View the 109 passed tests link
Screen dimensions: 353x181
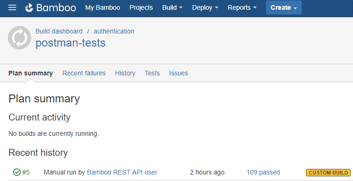click(263, 172)
